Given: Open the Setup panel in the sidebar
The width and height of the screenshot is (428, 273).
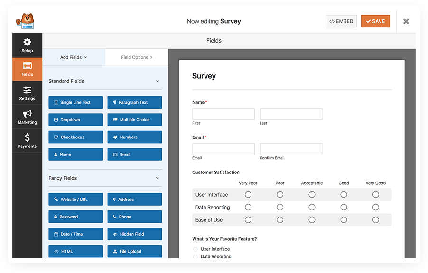Looking at the screenshot, I should [27, 45].
